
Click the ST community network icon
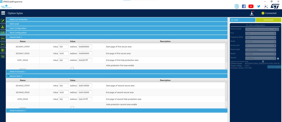click(266, 6)
